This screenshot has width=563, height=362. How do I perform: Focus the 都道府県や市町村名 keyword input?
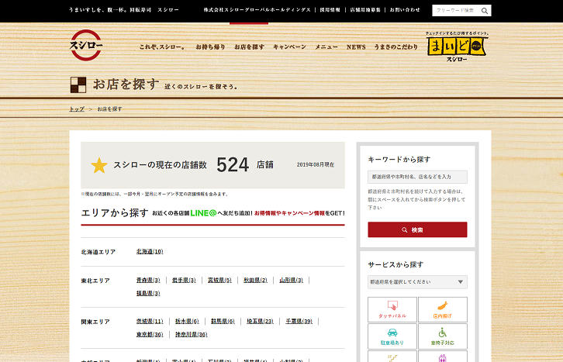point(417,177)
